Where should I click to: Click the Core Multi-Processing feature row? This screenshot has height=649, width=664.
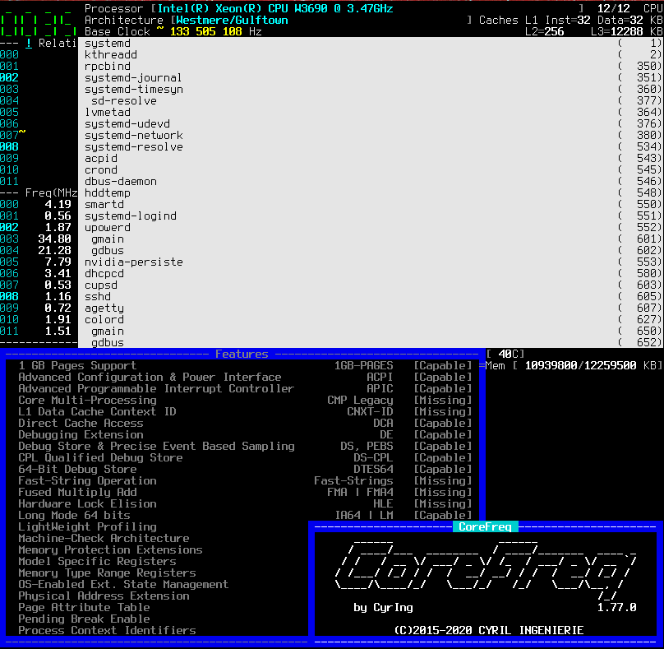point(245,400)
